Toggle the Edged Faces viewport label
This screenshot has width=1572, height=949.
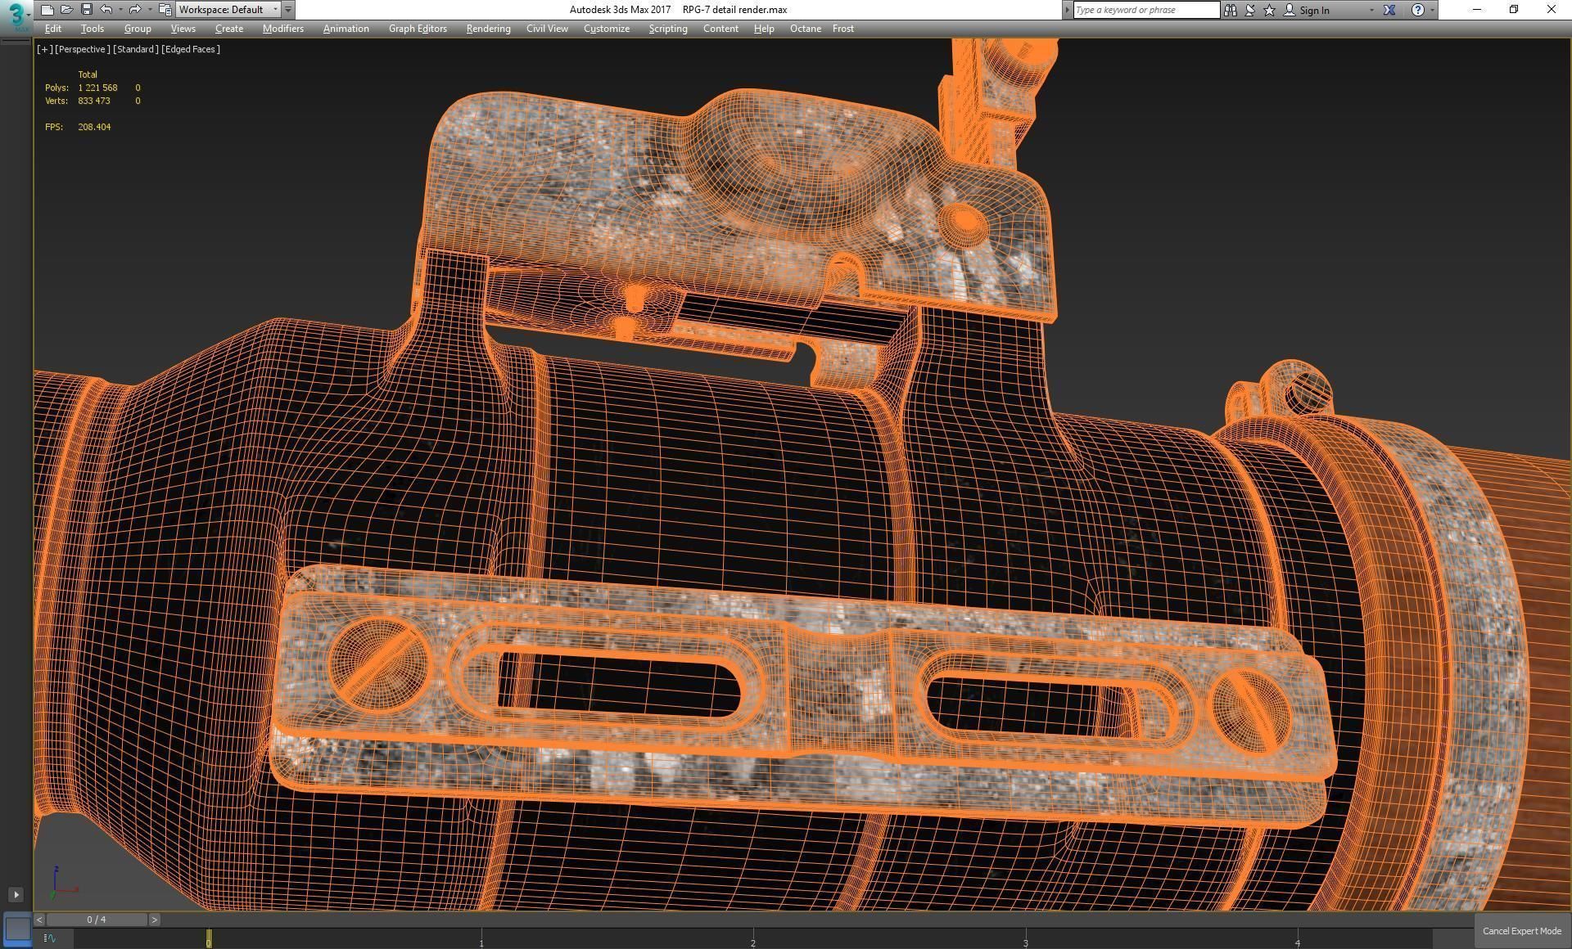[191, 49]
